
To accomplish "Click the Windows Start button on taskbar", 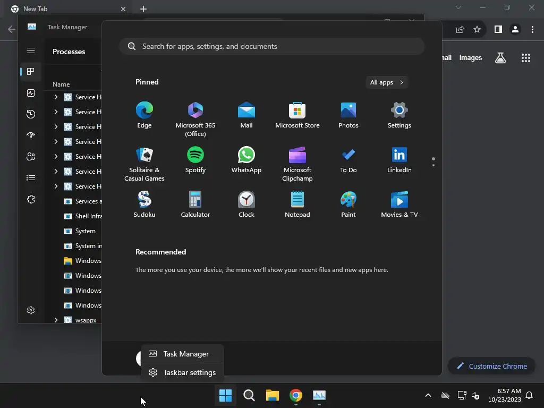I will (225, 395).
